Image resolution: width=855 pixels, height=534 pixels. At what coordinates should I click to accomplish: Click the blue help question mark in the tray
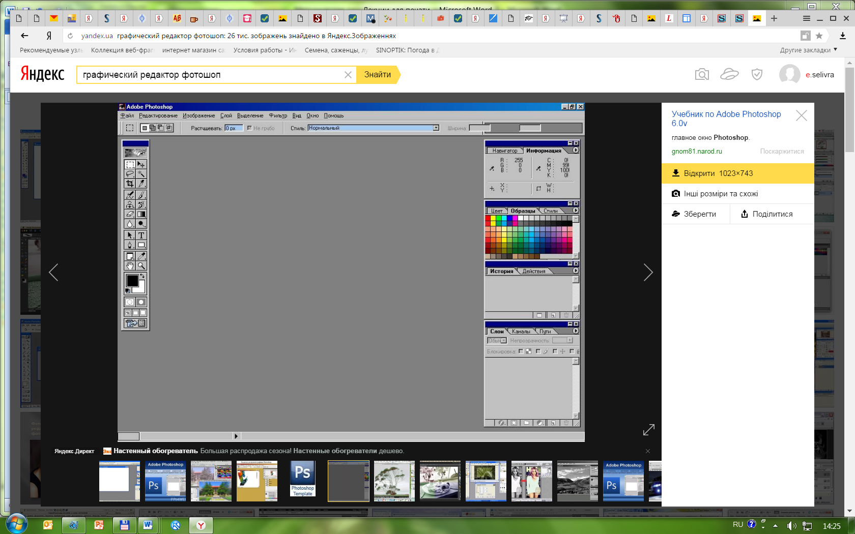click(x=751, y=524)
